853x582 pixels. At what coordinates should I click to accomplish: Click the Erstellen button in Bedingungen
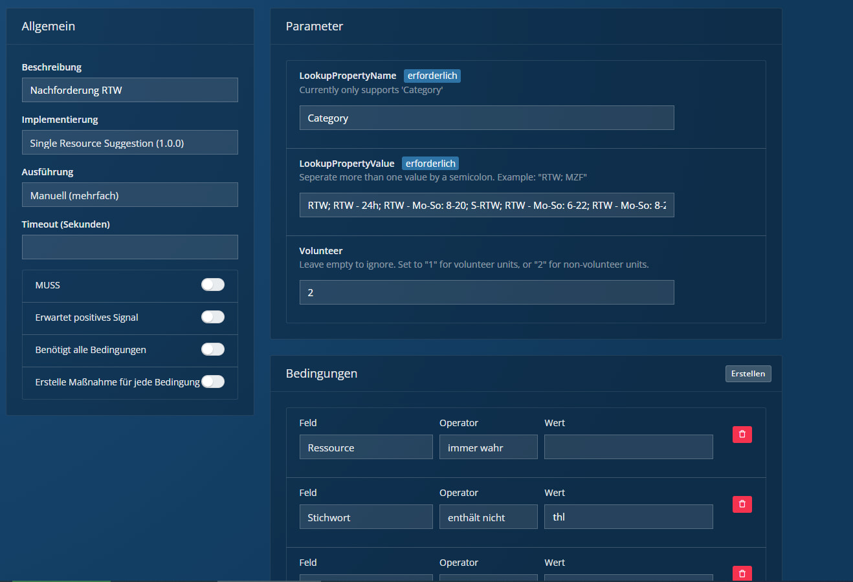(x=748, y=374)
